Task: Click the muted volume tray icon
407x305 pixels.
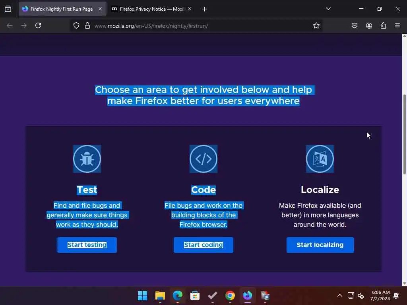Action: tap(361, 295)
